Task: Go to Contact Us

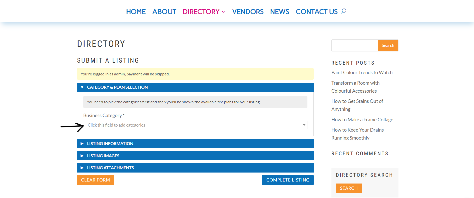Action: [317, 12]
